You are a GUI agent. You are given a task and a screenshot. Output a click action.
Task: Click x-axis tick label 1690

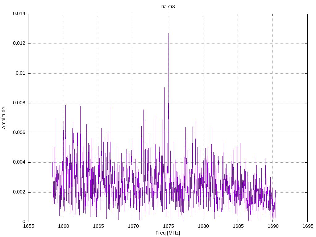[273, 226]
